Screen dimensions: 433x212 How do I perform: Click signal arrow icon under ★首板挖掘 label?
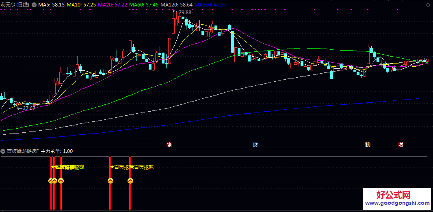pos(110,181)
